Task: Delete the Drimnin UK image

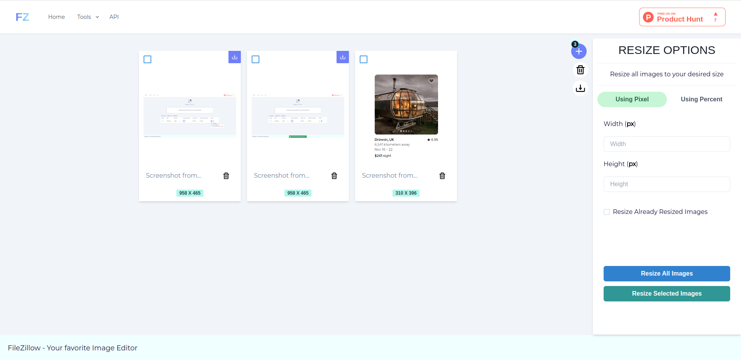Action: [x=442, y=176]
